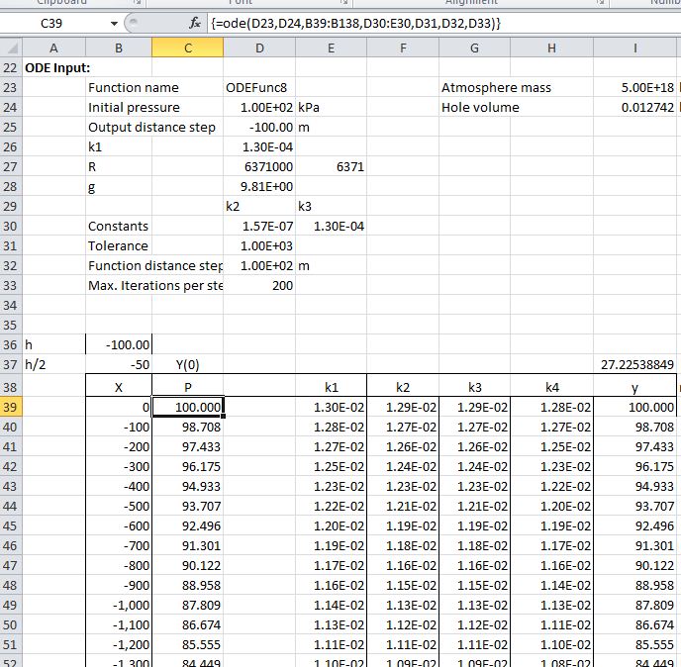Select the cell containing ODEFunc8
681x667 pixels.
coord(259,87)
